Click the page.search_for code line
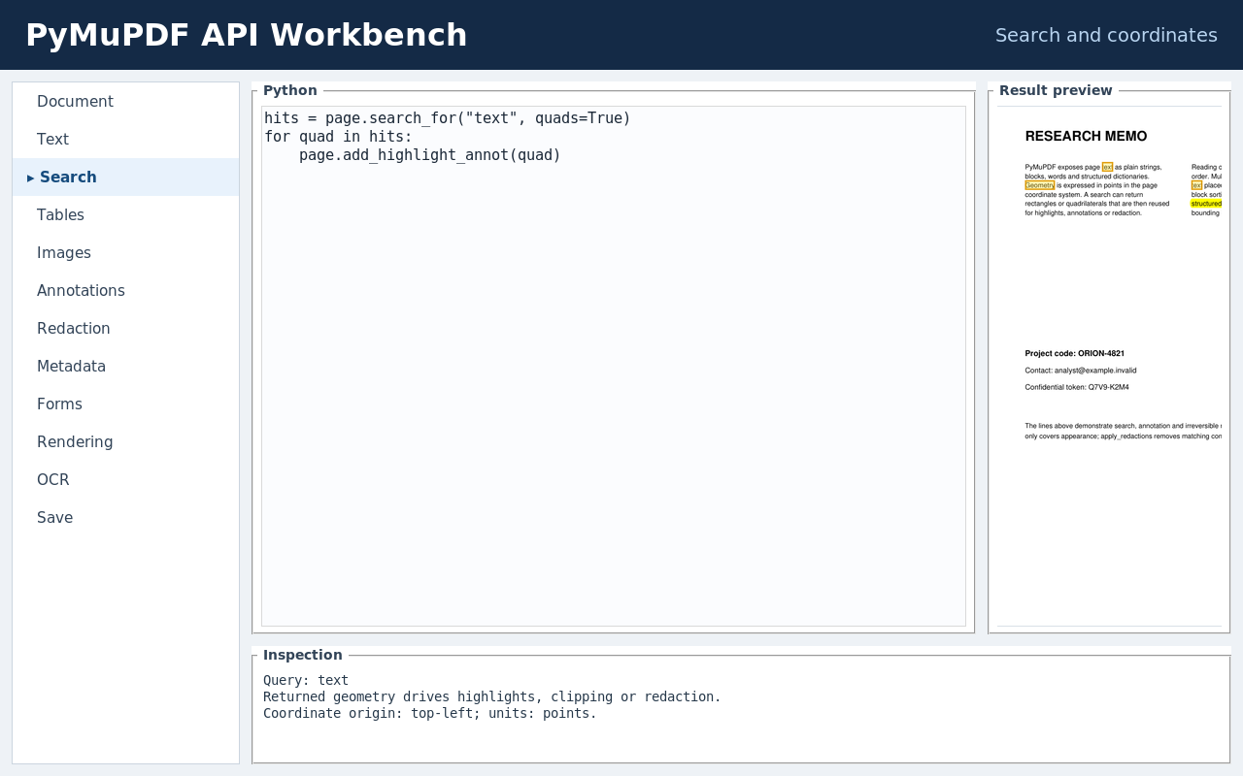Screen dimensions: 1243x776 [448, 118]
